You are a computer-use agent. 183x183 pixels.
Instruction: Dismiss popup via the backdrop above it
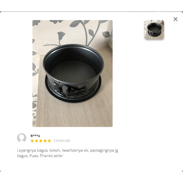coord(91,6)
